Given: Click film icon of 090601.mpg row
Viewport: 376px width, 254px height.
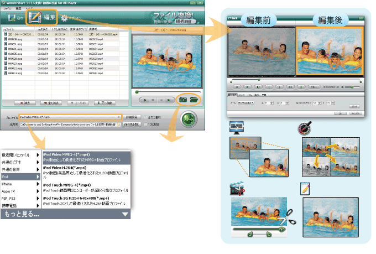Looking at the screenshot, I should tap(6, 49).
